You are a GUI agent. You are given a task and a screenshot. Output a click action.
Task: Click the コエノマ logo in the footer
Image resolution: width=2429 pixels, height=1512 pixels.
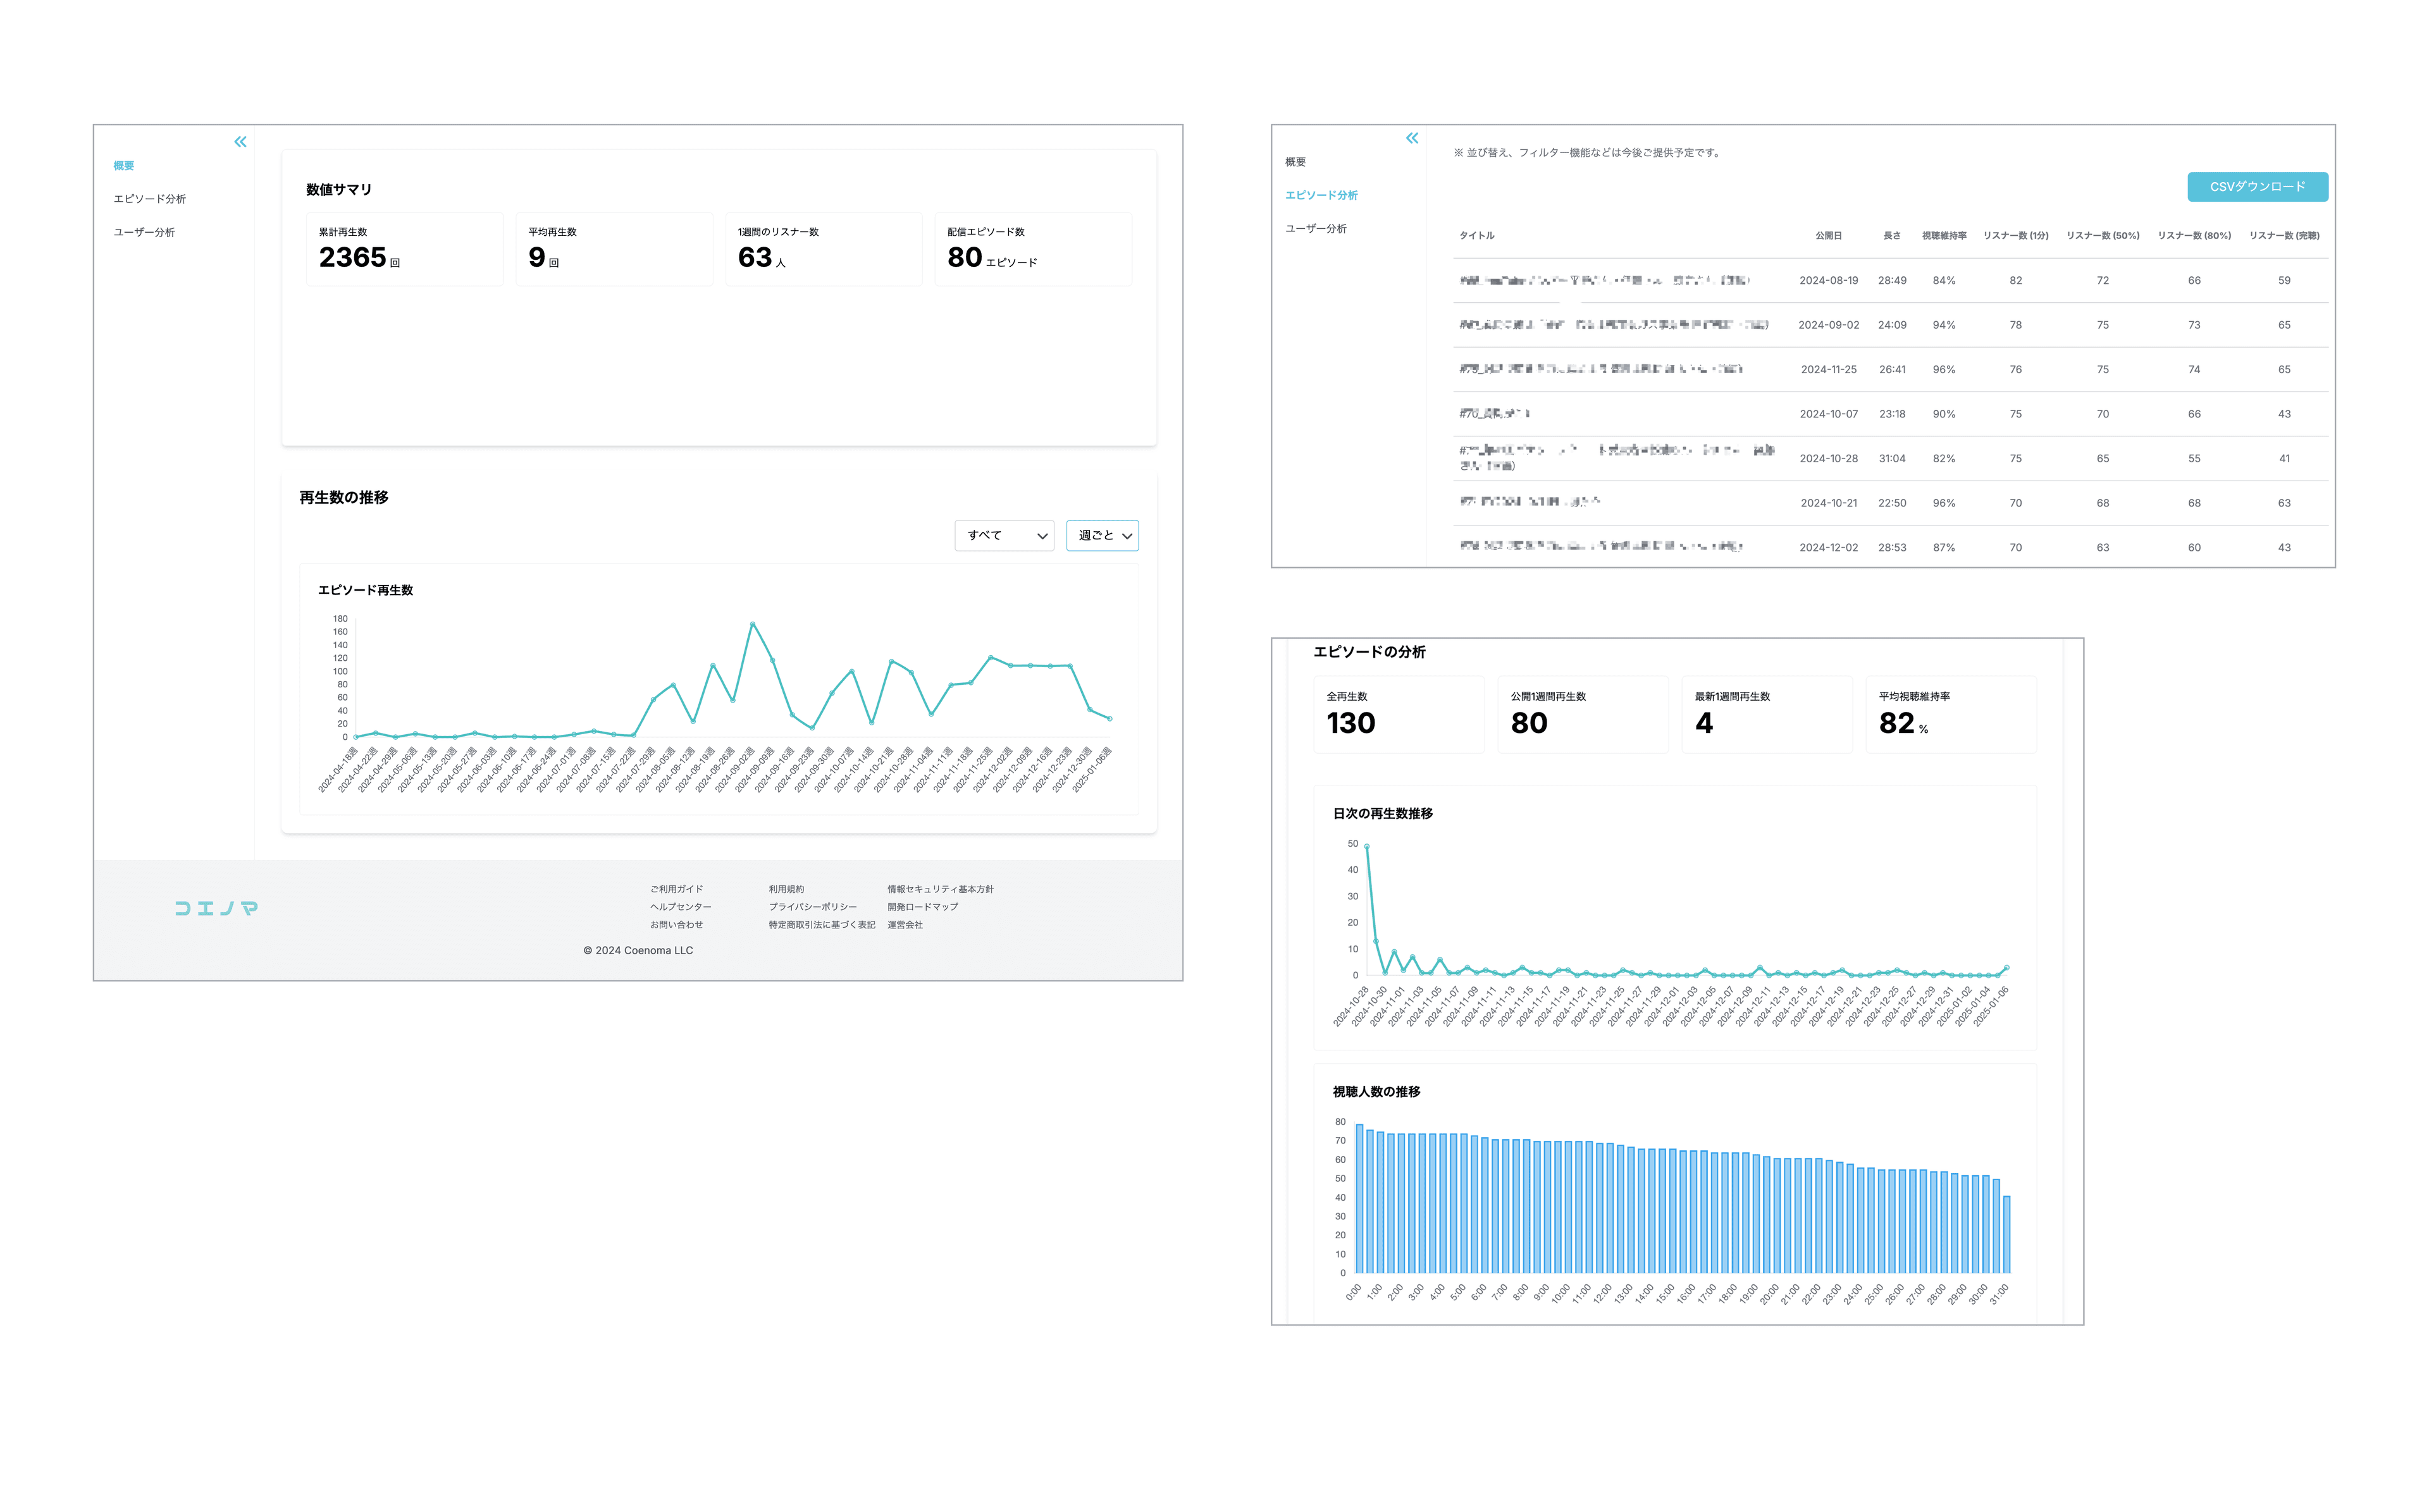[216, 908]
